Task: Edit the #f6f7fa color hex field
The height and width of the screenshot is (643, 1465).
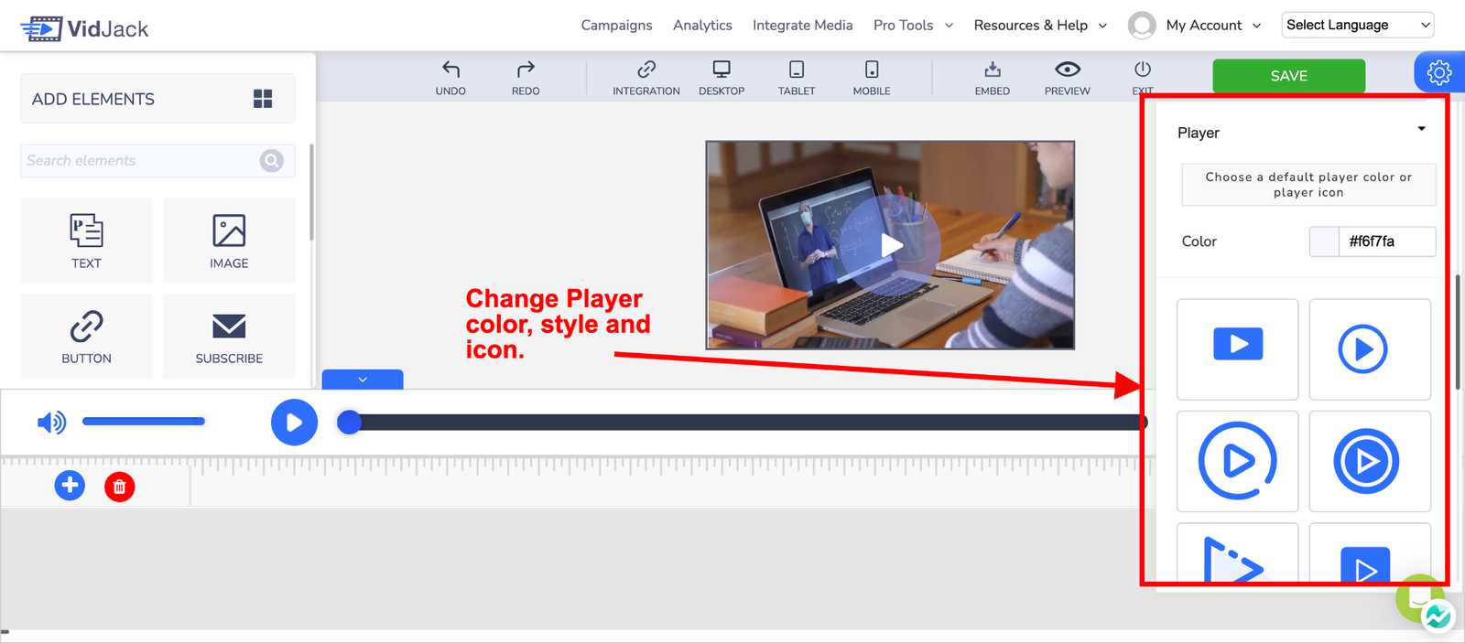Action: tap(1387, 241)
